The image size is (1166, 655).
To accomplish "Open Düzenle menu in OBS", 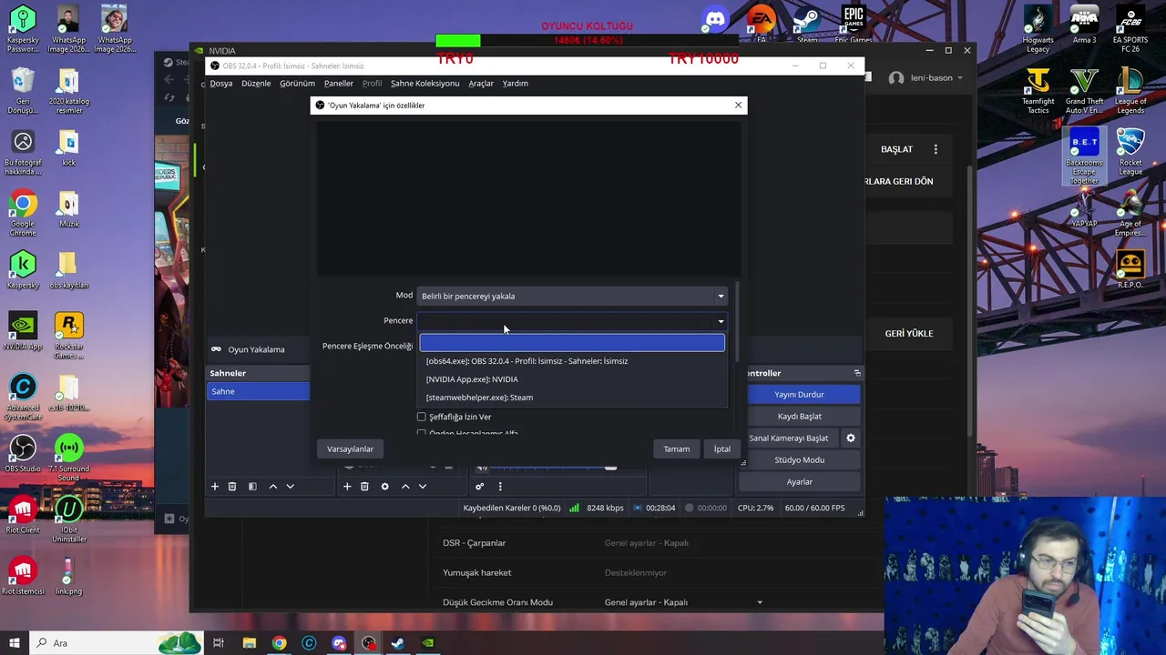I will click(x=256, y=83).
